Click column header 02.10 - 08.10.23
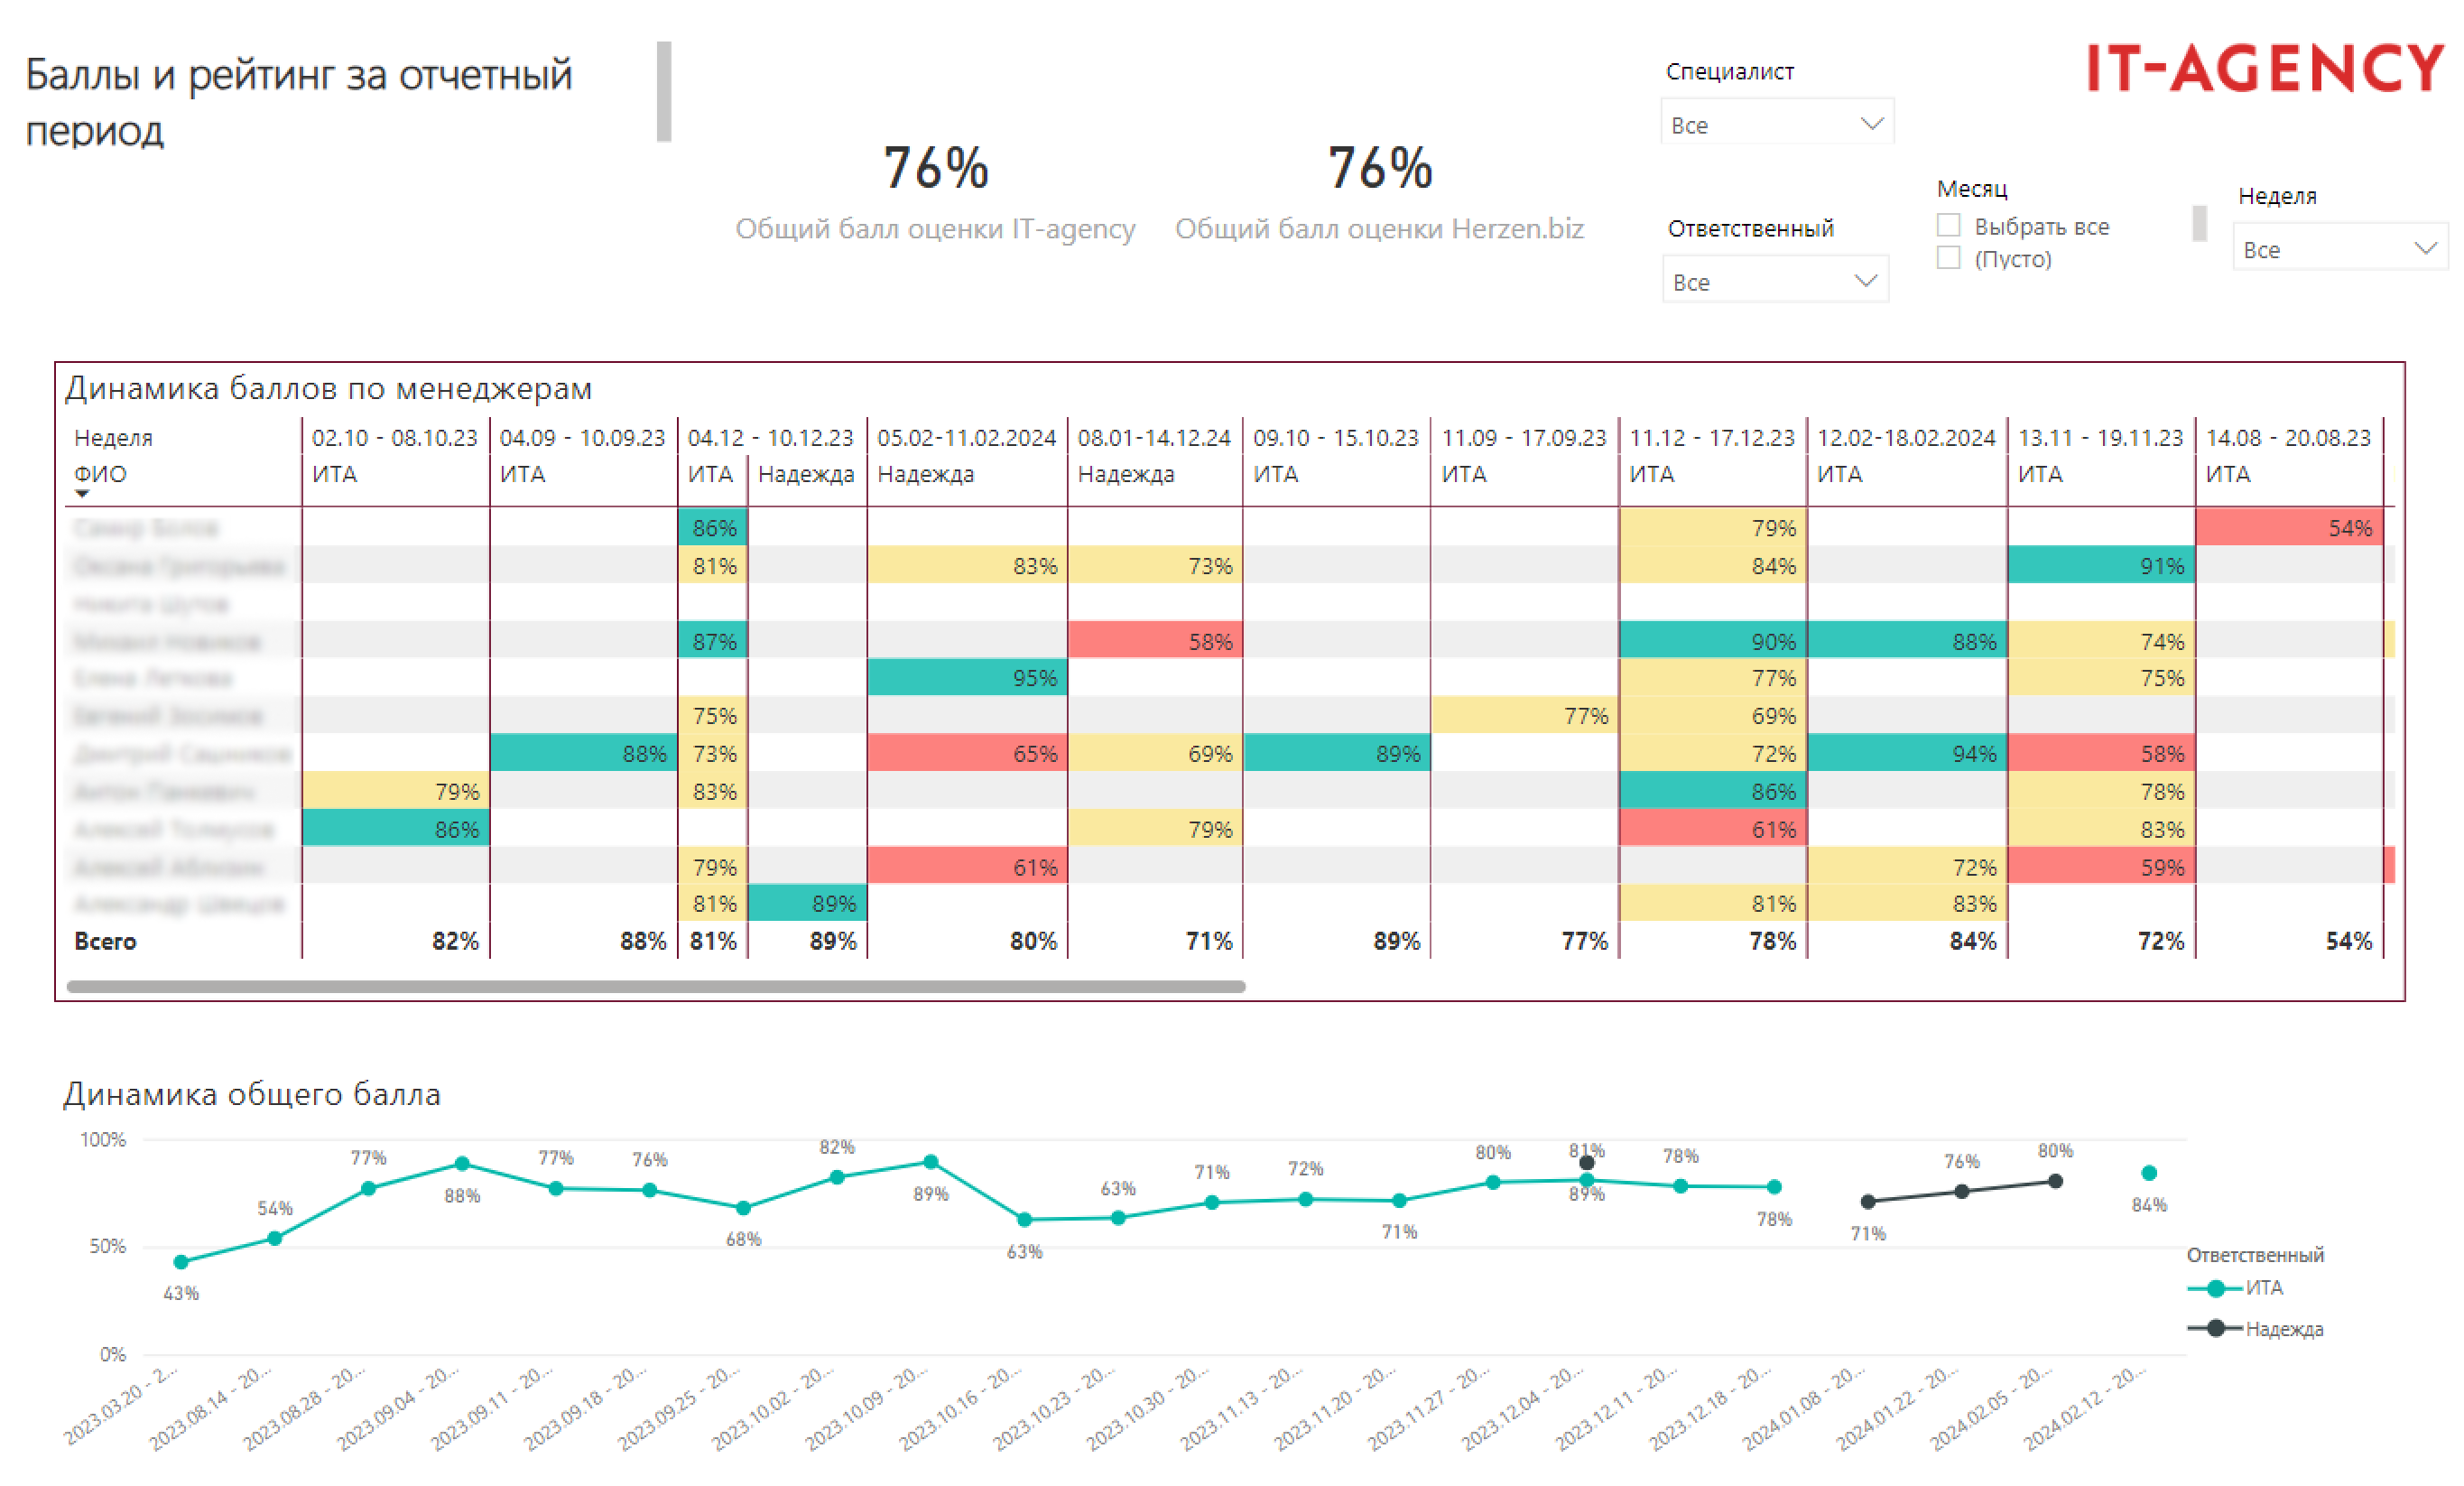The image size is (2464, 1486). pos(394,437)
